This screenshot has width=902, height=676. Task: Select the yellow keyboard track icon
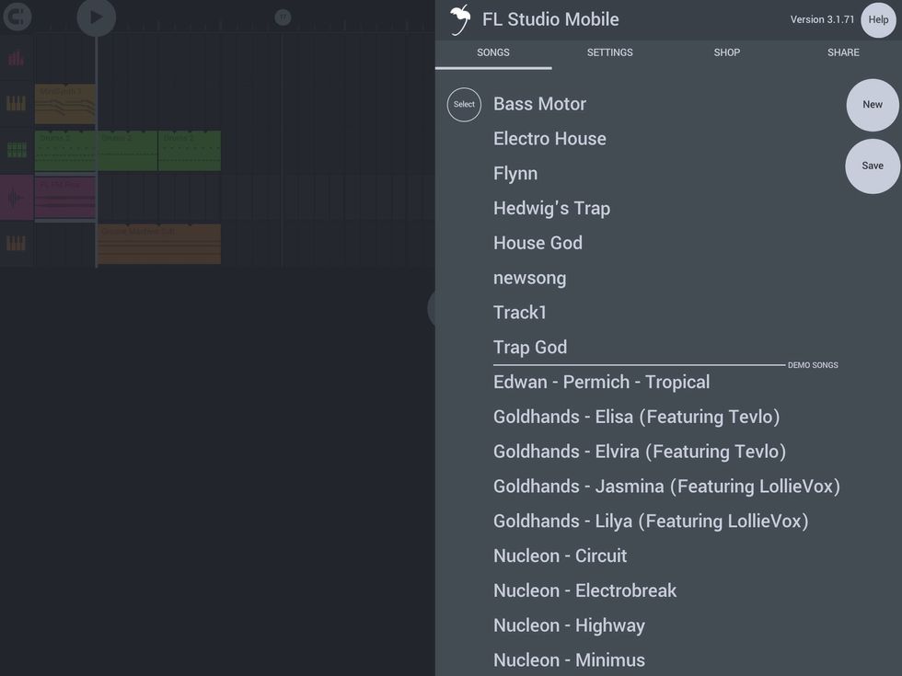pos(17,103)
